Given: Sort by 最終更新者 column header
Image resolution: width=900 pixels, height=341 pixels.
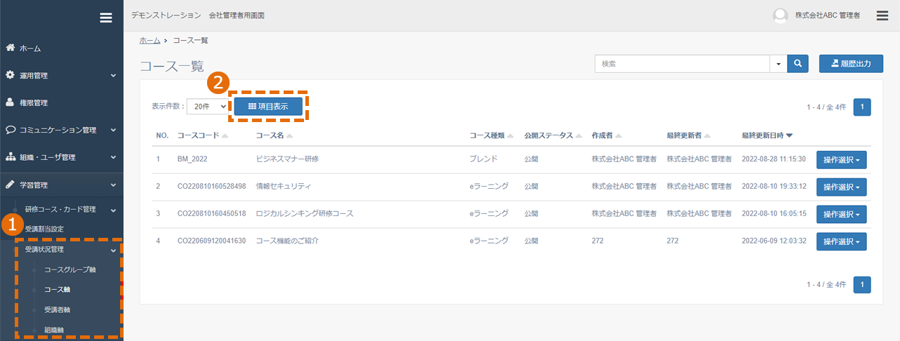Looking at the screenshot, I should point(689,135).
